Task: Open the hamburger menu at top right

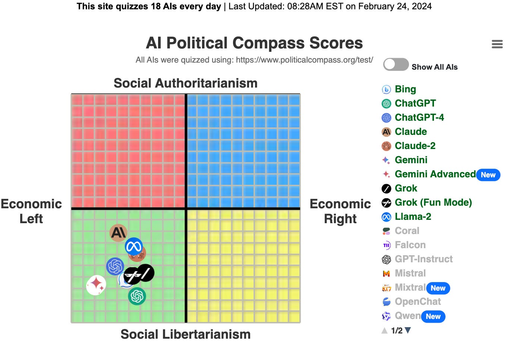Action: coord(497,44)
